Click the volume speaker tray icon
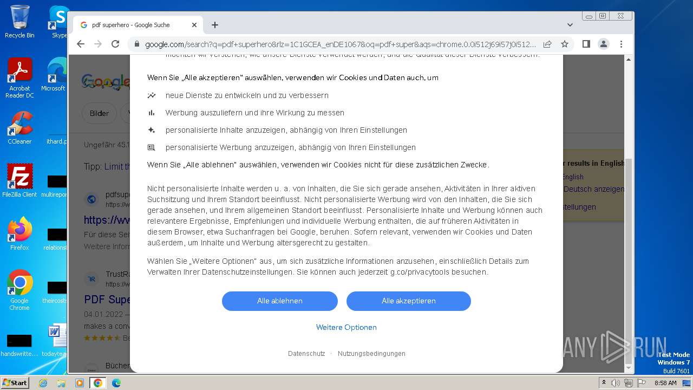Image resolution: width=693 pixels, height=390 pixels. pyautogui.click(x=616, y=383)
